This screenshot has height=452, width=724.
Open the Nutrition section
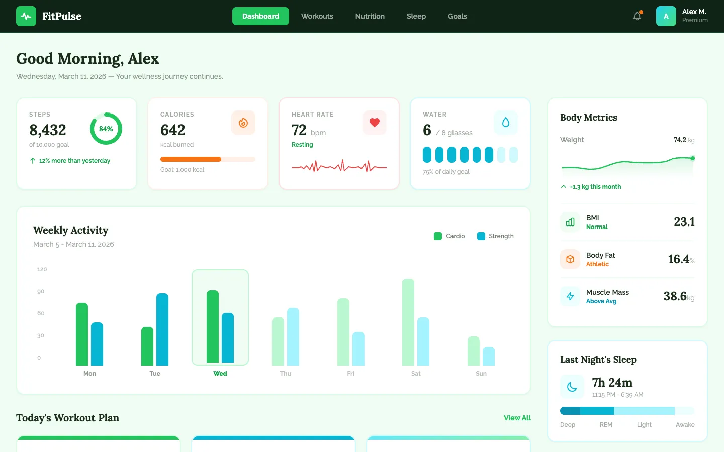(370, 16)
